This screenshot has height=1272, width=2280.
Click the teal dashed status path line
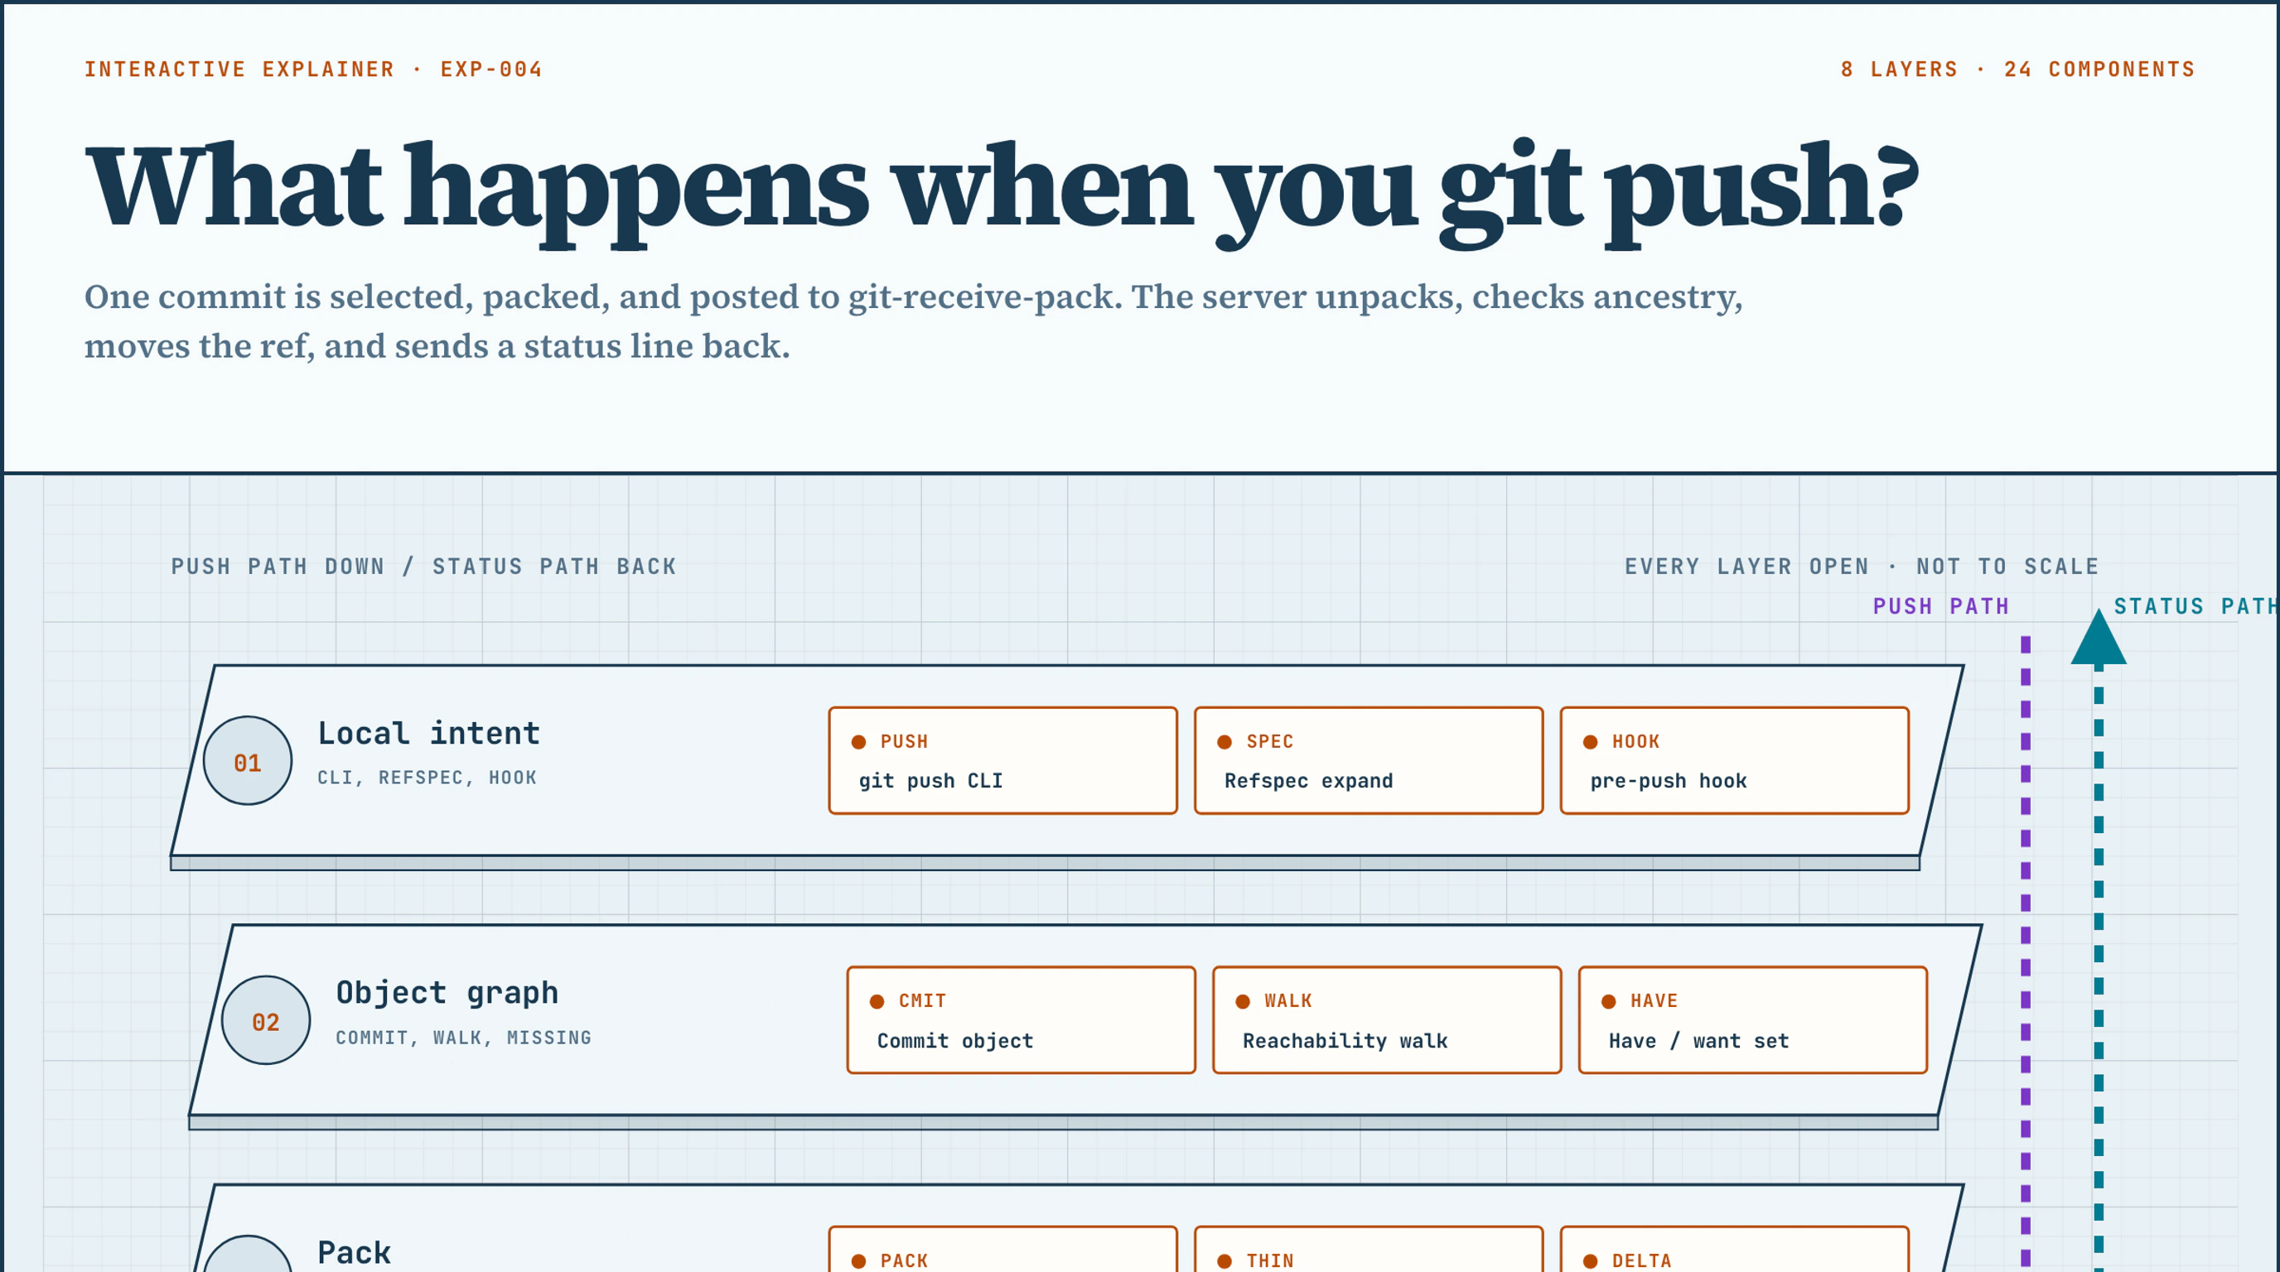(2099, 969)
